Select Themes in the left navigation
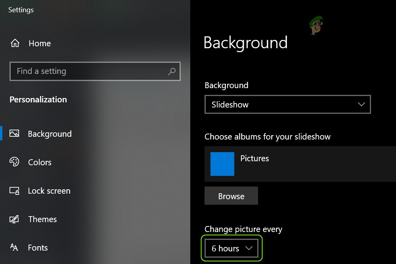The width and height of the screenshot is (396, 264). (42, 219)
